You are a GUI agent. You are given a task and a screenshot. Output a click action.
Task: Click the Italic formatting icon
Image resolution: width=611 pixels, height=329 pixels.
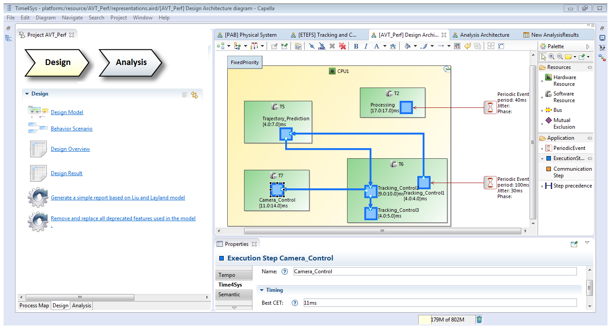[x=366, y=46]
